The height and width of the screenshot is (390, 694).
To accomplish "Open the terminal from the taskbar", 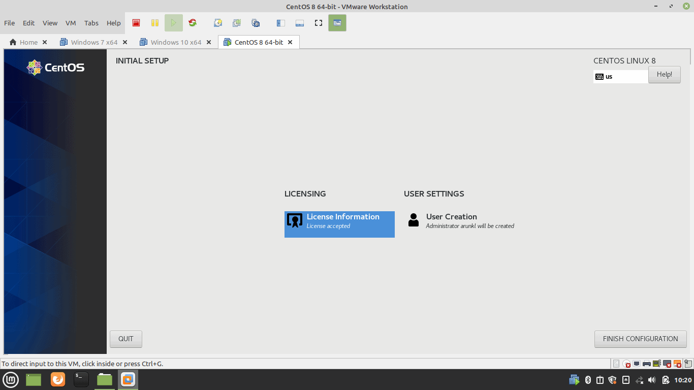I will pyautogui.click(x=81, y=379).
